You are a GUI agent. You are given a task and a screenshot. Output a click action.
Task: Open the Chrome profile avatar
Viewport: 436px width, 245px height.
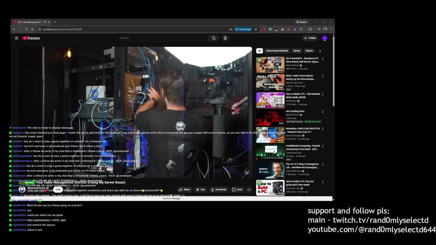pos(325,29)
